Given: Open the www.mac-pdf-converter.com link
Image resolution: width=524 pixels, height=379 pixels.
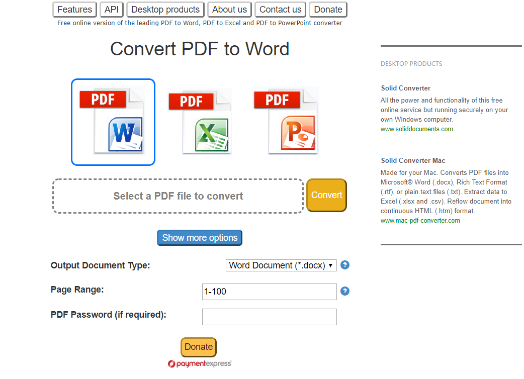Looking at the screenshot, I should point(420,221).
